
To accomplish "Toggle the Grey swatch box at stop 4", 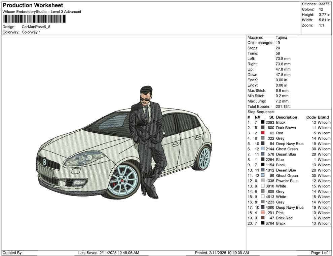I will (262, 138).
